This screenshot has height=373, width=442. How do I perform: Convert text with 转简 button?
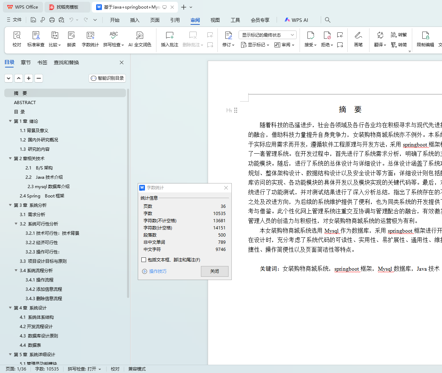pyautogui.click(x=399, y=45)
